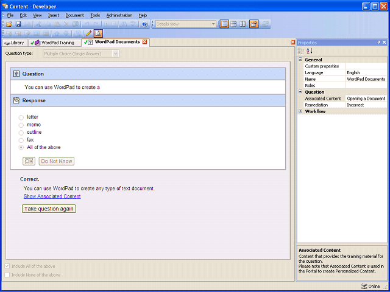Image resolution: width=390 pixels, height=292 pixels.
Task: Switch to the WordPad Training tab
Action: [55, 43]
